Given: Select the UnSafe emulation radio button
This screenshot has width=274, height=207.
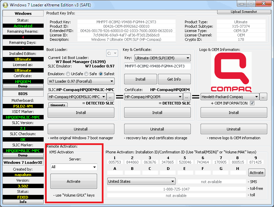Looking at the screenshot, I should [68, 74].
